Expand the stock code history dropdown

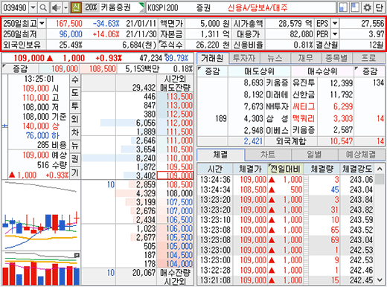[33, 7]
